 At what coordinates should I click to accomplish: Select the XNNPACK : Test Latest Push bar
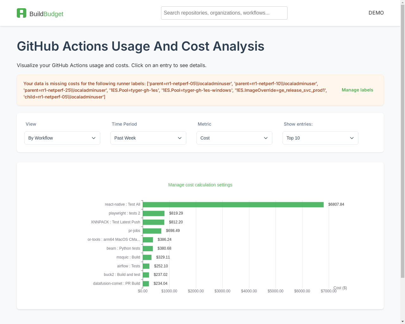pos(153,222)
